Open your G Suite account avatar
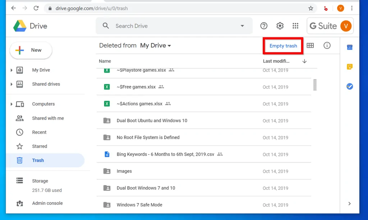 (x=345, y=26)
